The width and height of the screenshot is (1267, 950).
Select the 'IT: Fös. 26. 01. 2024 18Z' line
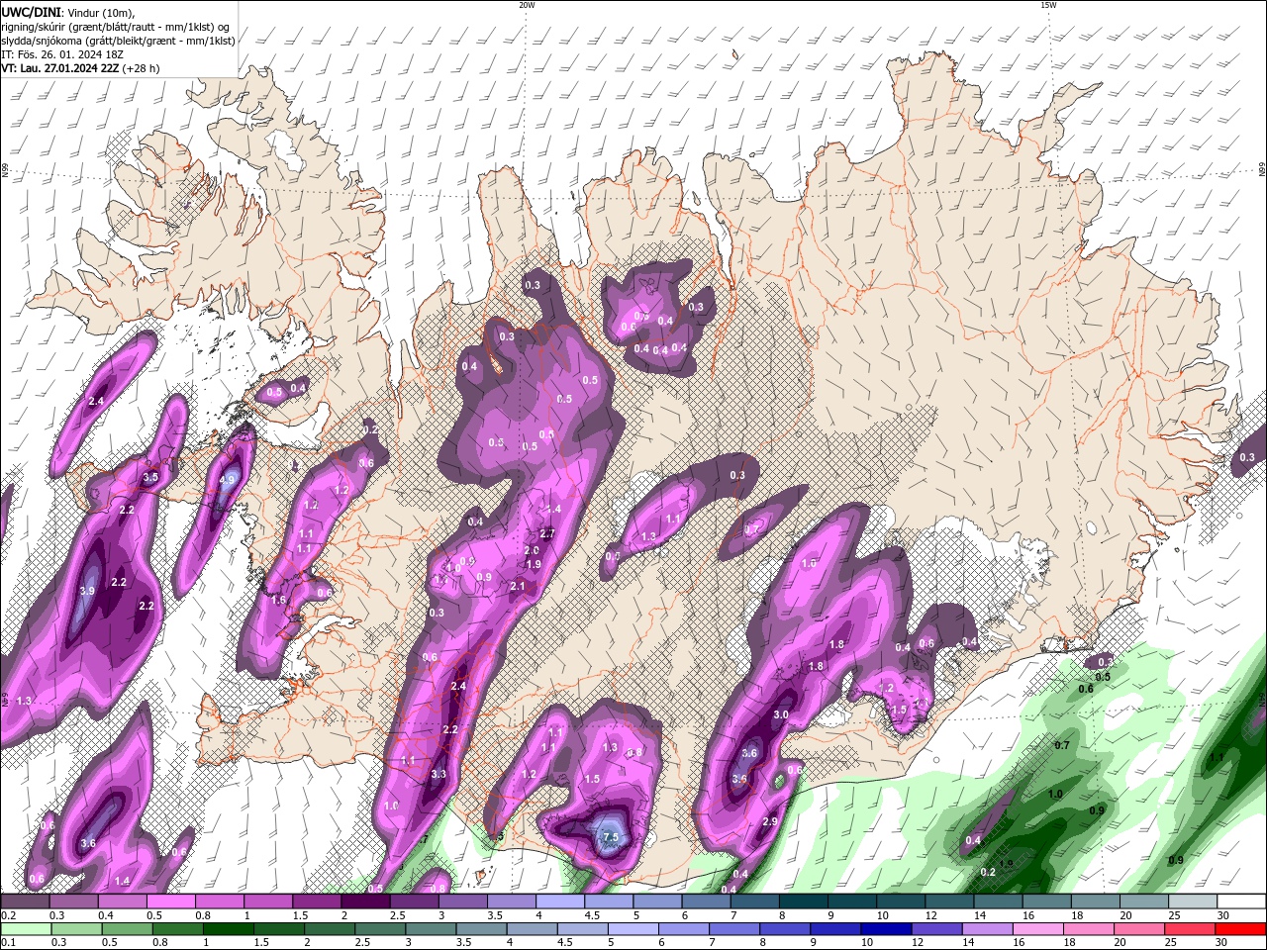63,54
